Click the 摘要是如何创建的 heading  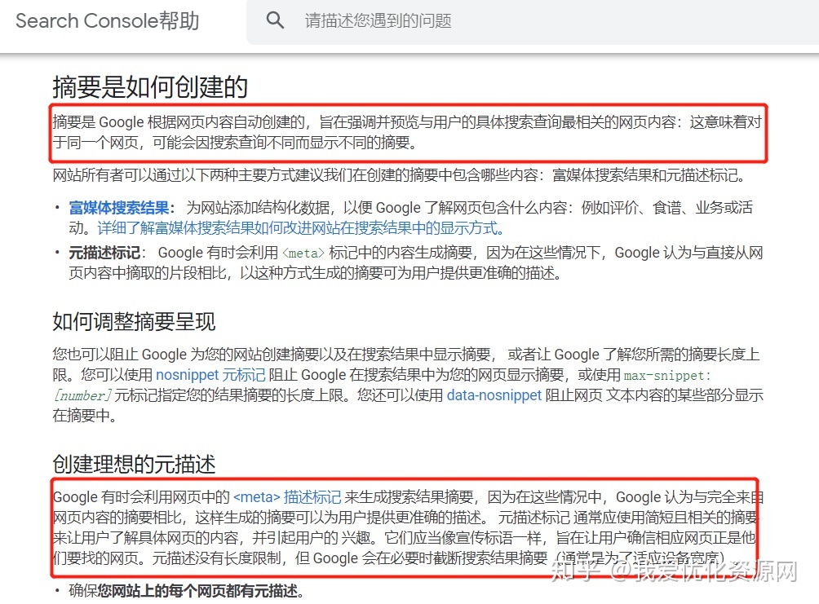(150, 86)
